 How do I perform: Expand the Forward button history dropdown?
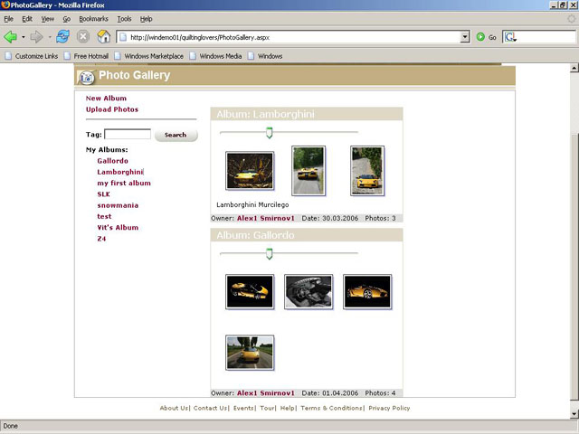click(50, 37)
